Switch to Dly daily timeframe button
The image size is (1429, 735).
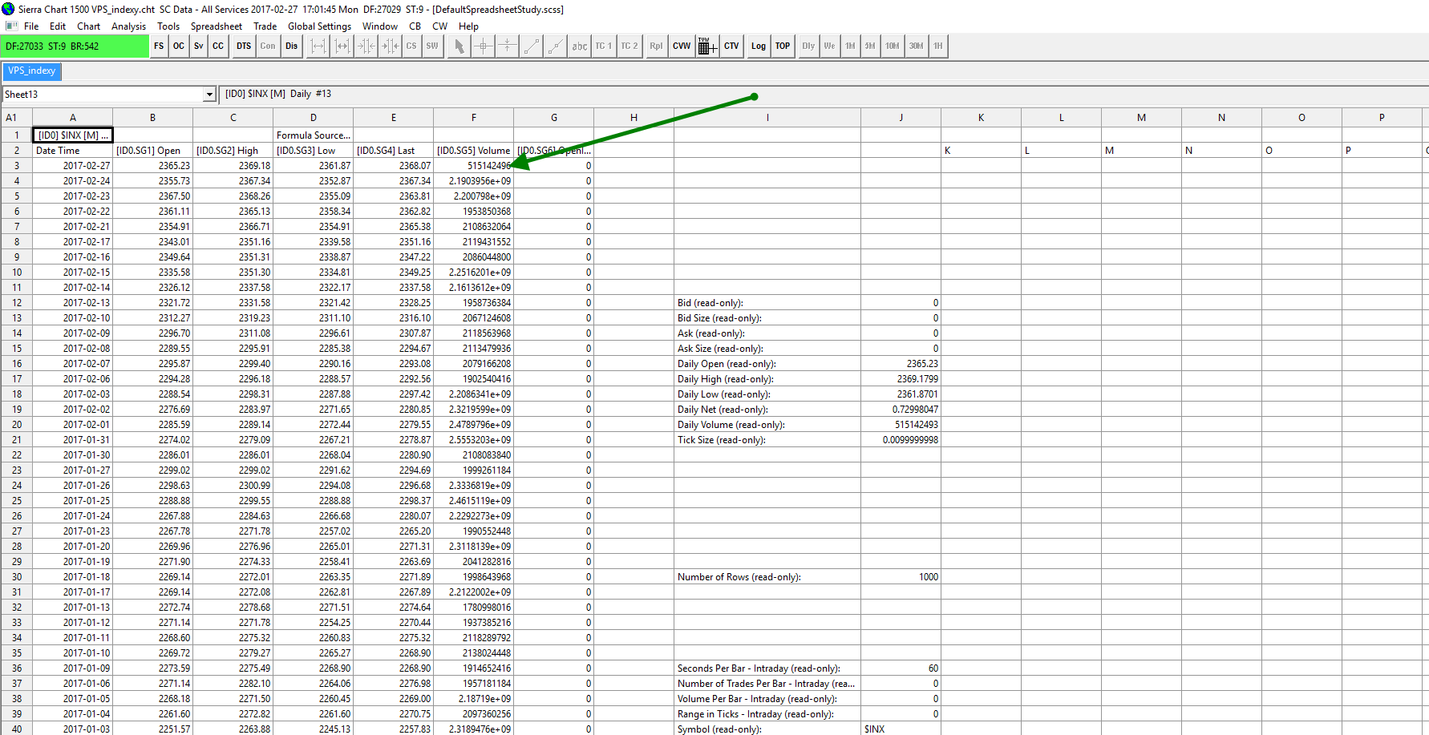tap(808, 46)
